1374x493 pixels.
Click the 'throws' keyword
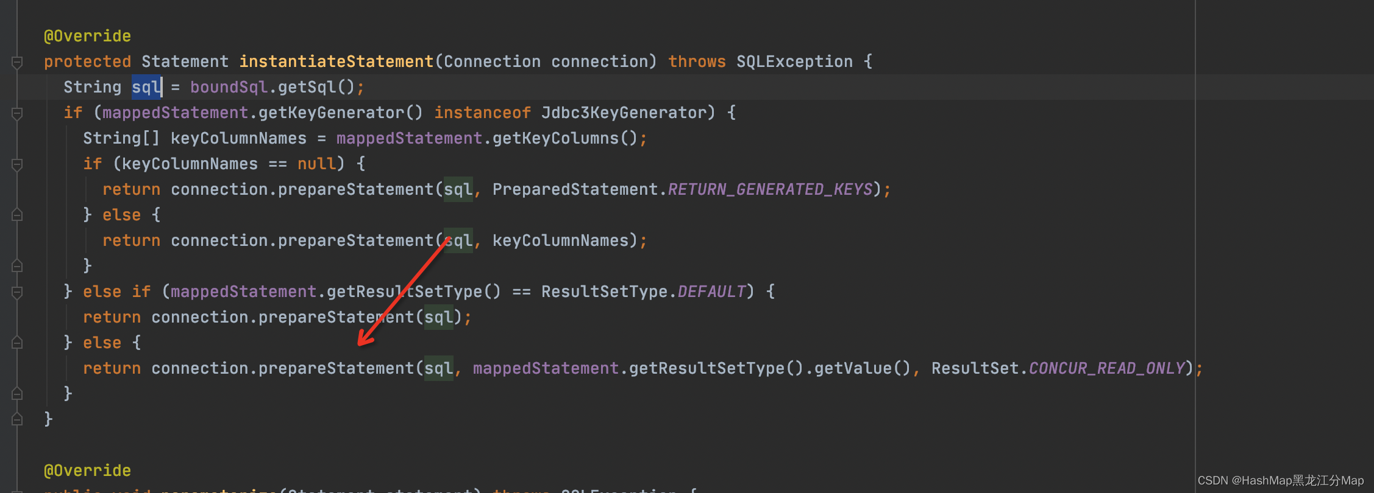(x=697, y=61)
